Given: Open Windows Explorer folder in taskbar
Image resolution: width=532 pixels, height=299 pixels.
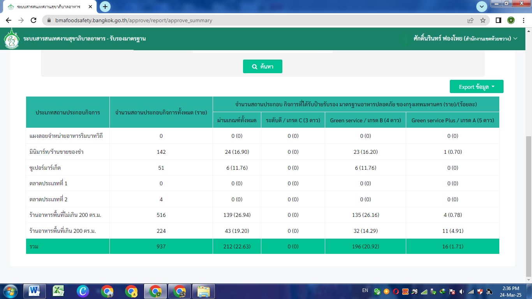Looking at the screenshot, I should point(204,291).
